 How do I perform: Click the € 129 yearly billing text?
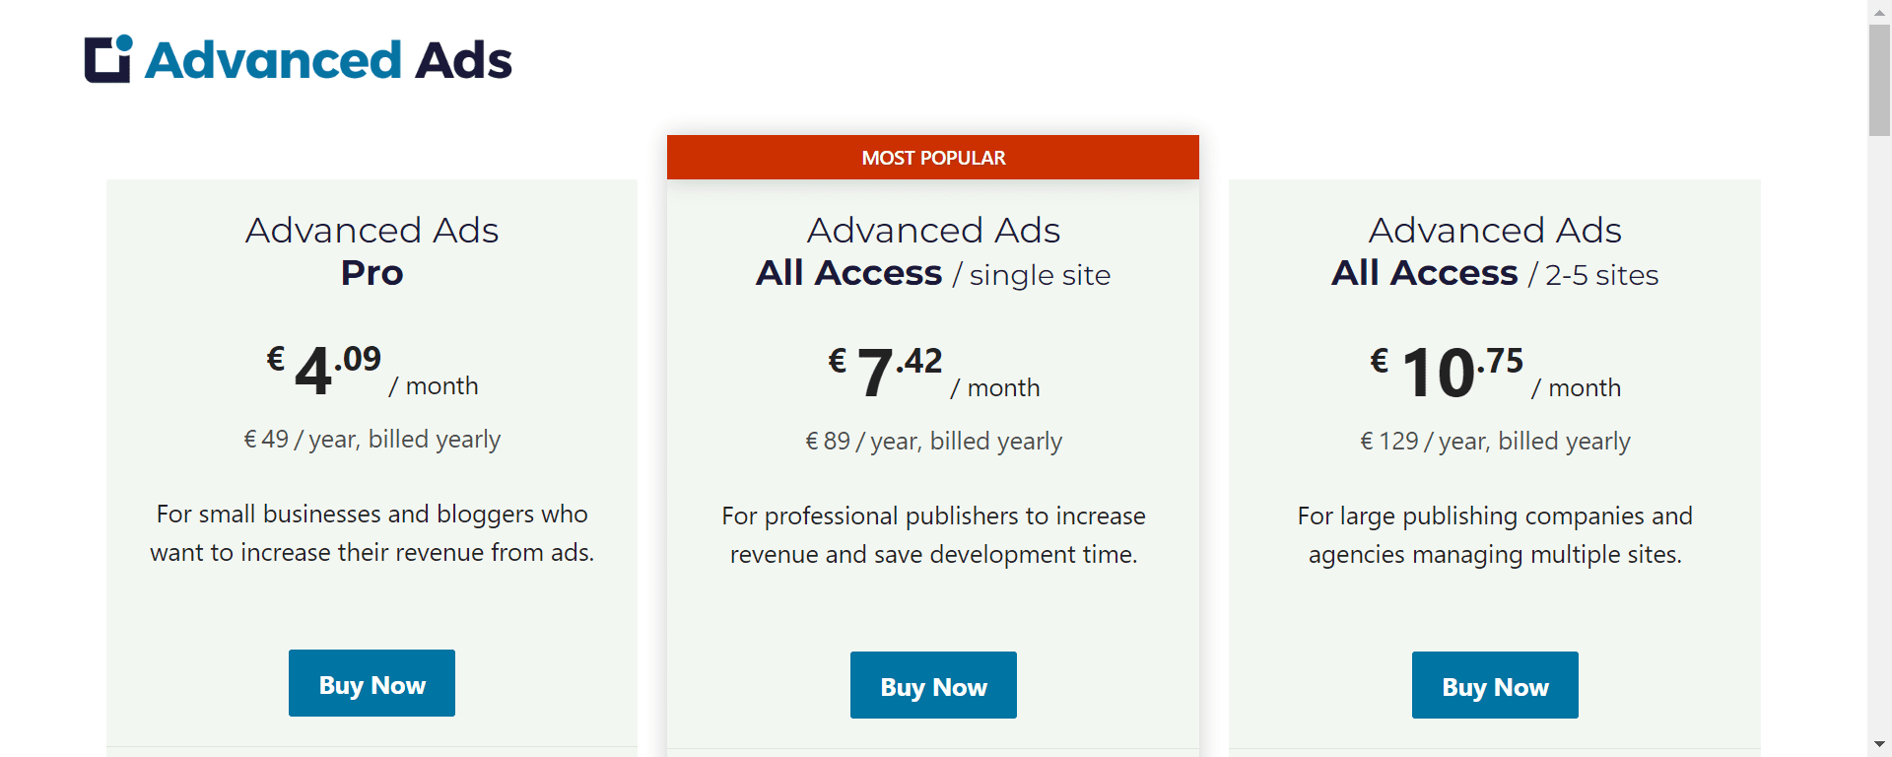[x=1495, y=442]
